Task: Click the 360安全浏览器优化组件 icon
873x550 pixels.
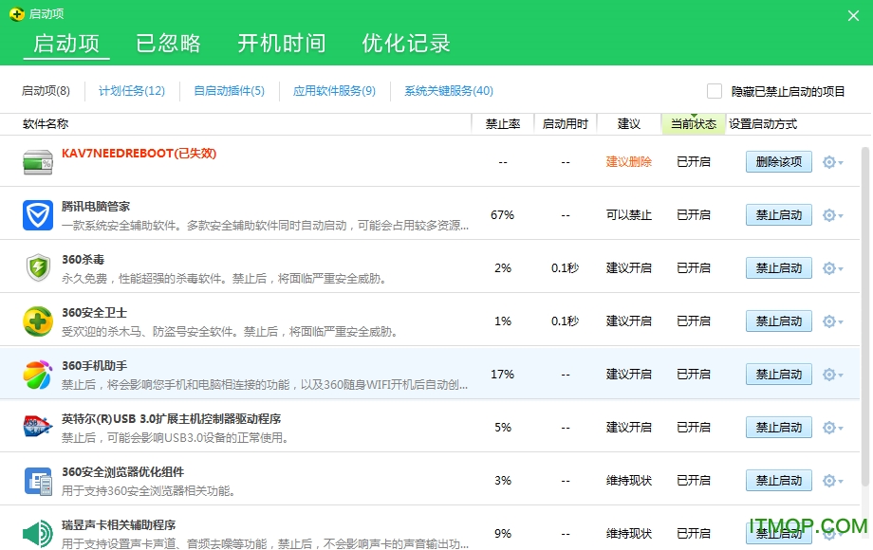Action: click(x=38, y=481)
